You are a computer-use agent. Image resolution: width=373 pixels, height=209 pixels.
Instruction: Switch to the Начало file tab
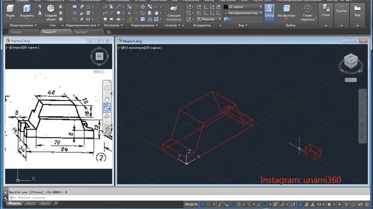pos(16,32)
